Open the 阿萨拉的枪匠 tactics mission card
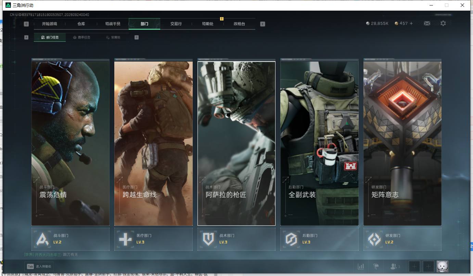This screenshot has width=473, height=276. point(236,143)
